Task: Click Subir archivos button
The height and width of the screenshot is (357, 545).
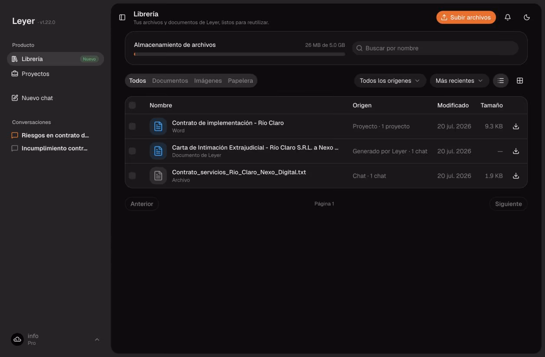Action: (466, 17)
